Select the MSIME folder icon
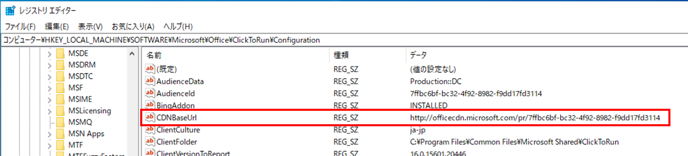Image resolution: width=688 pixels, height=156 pixels. [x=61, y=99]
